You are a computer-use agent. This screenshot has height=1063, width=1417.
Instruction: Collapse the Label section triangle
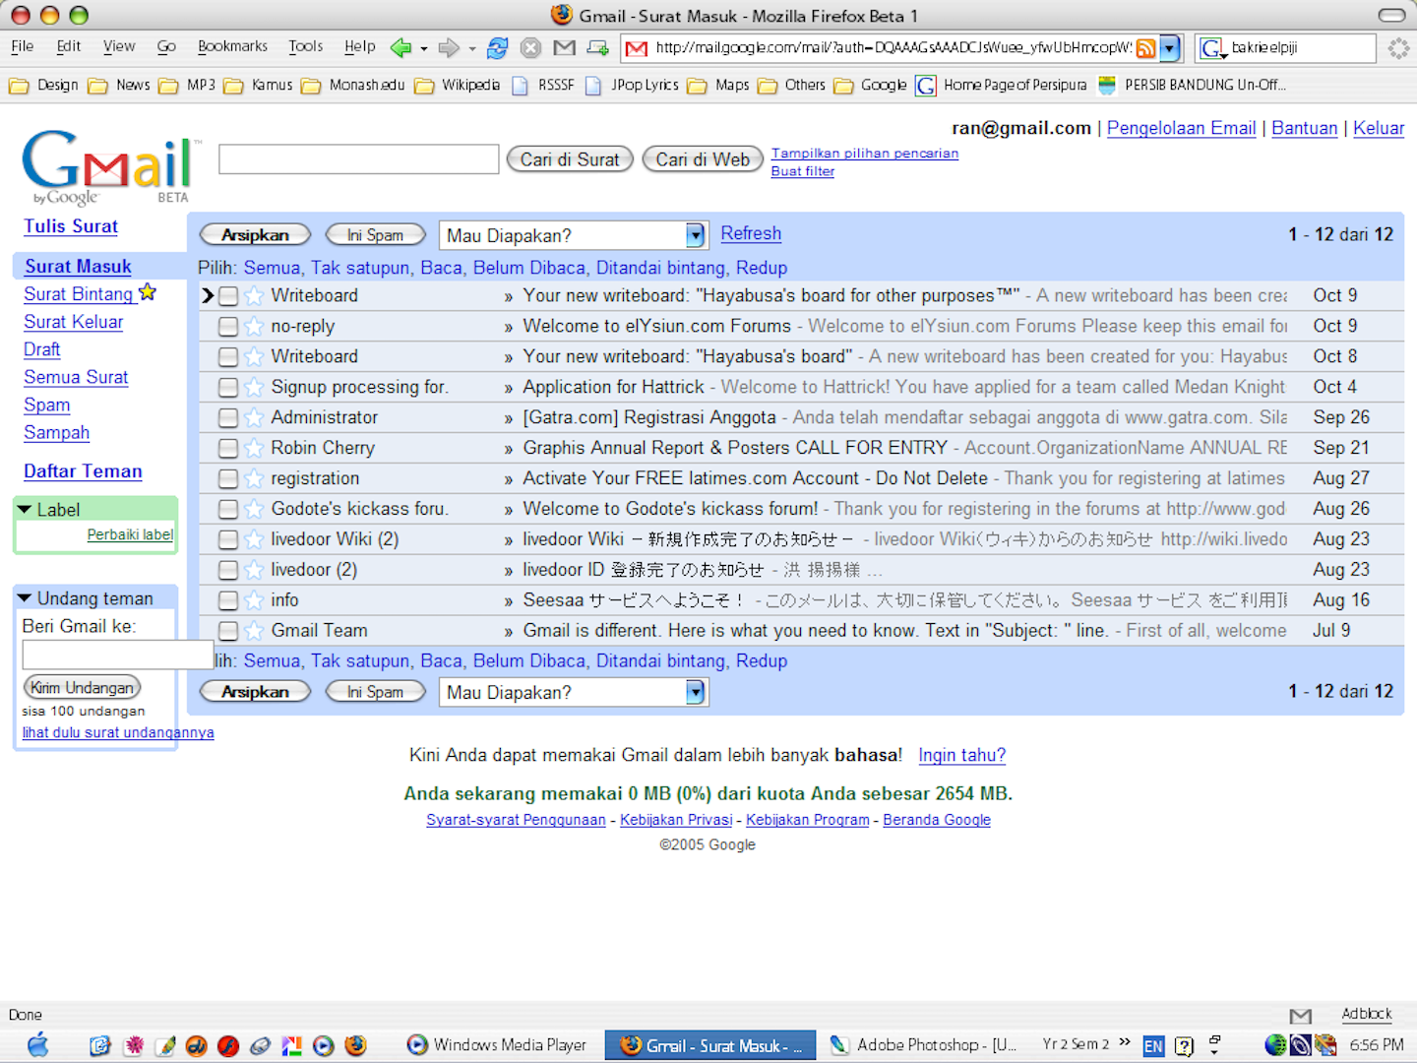(x=25, y=510)
